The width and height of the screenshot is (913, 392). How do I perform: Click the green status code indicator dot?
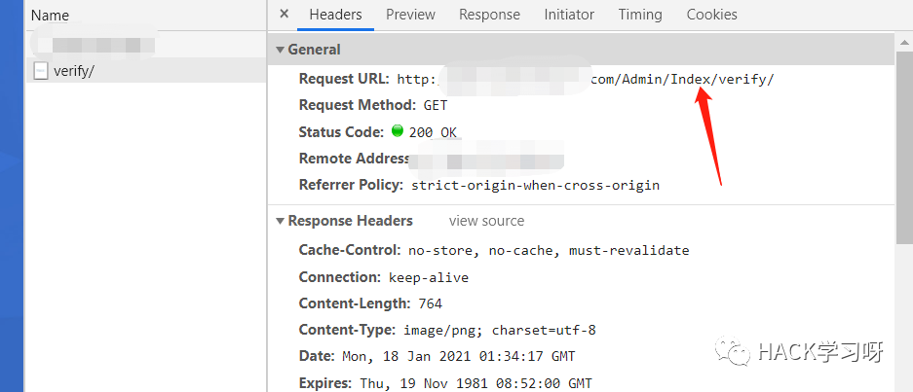[x=397, y=131]
